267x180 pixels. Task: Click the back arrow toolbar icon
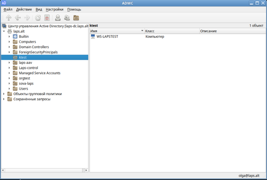coord(18,18)
